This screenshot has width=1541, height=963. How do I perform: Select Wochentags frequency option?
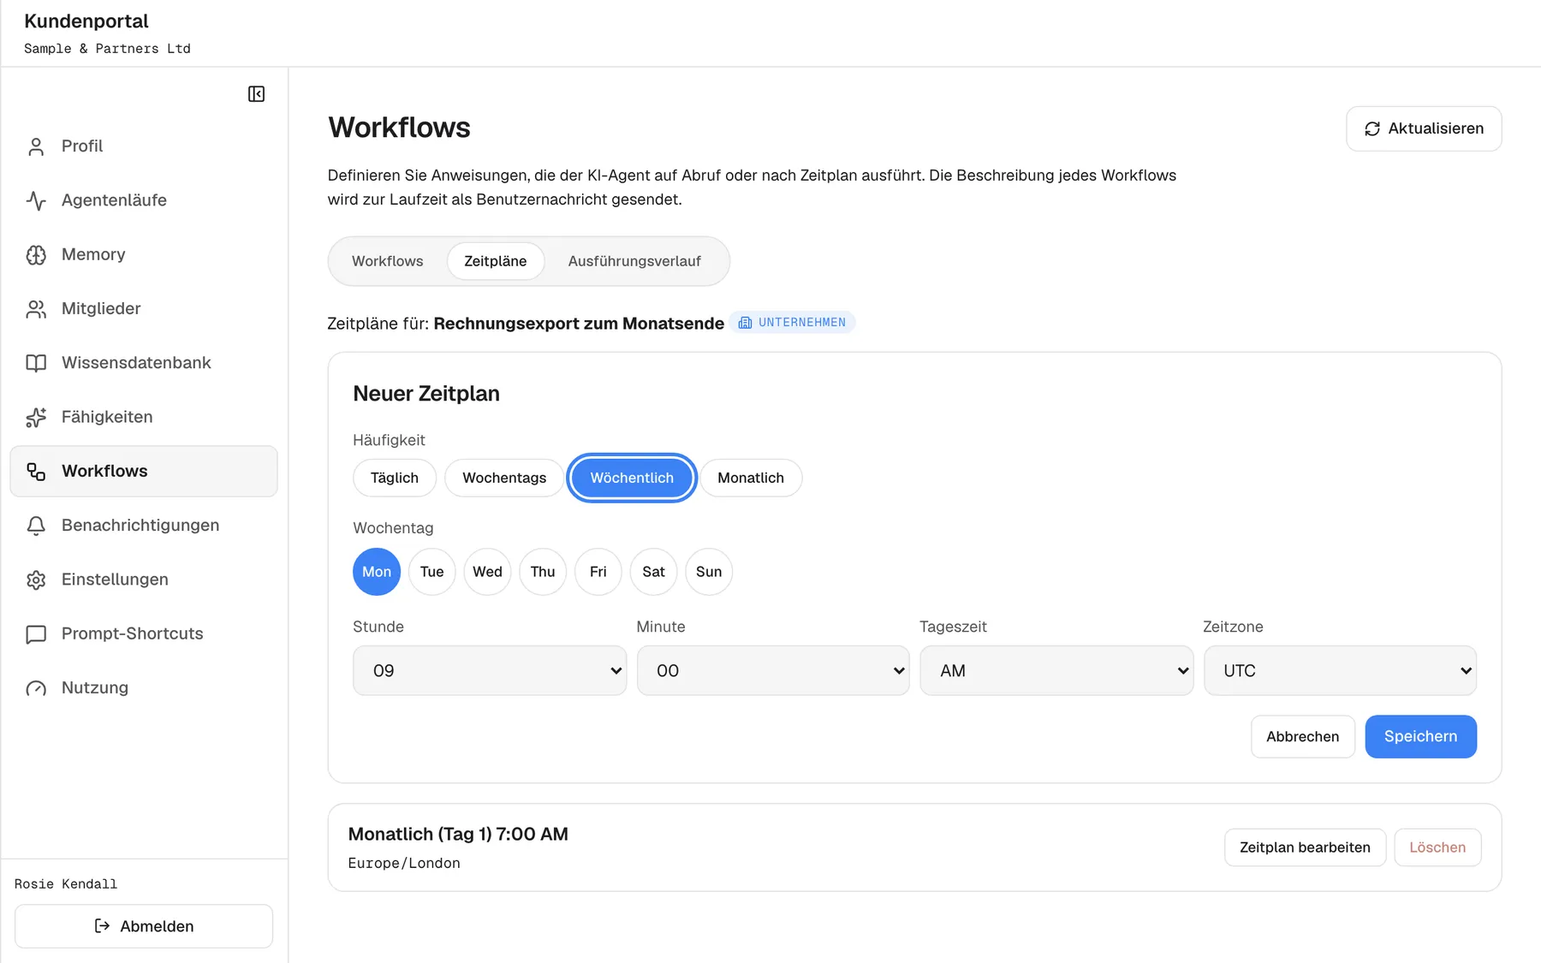[x=504, y=478]
